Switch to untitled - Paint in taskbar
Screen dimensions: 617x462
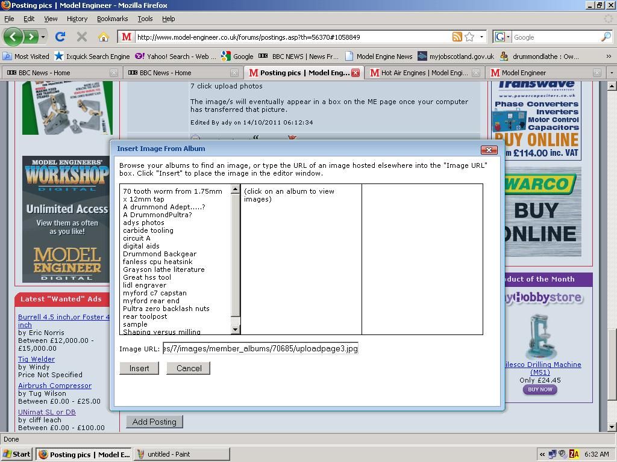pyautogui.click(x=169, y=454)
